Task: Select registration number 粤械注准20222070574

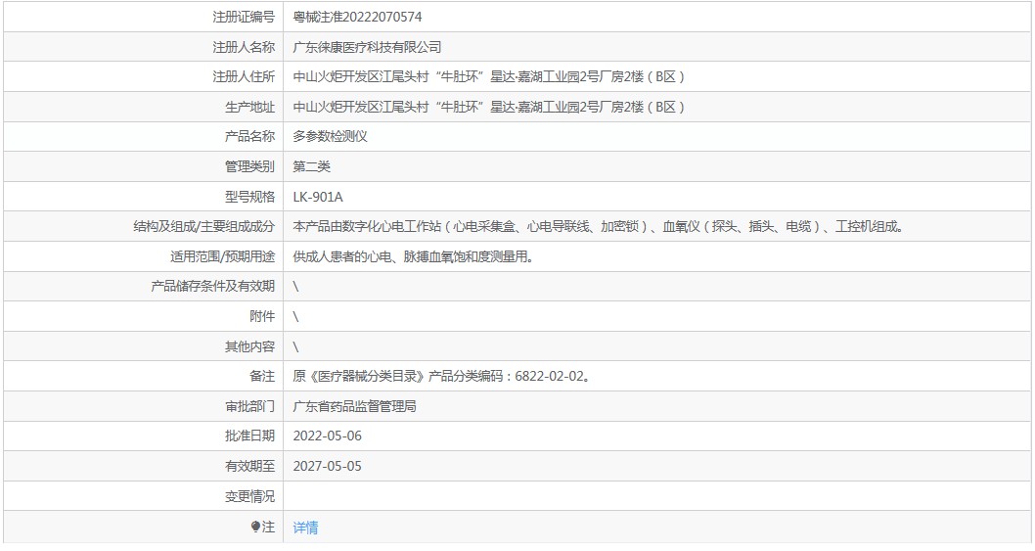Action: click(357, 18)
